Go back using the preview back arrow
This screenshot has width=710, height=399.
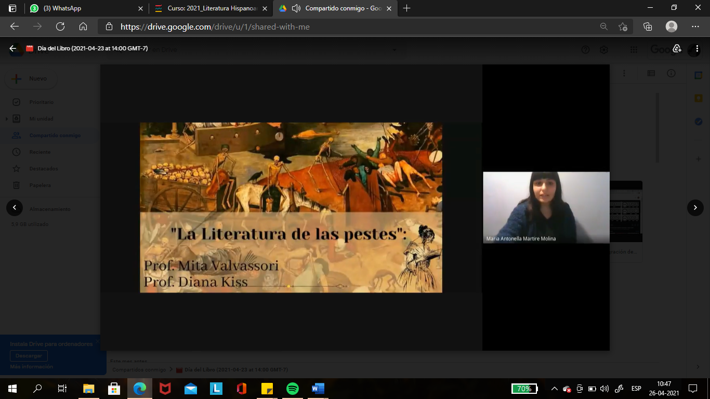[13, 49]
